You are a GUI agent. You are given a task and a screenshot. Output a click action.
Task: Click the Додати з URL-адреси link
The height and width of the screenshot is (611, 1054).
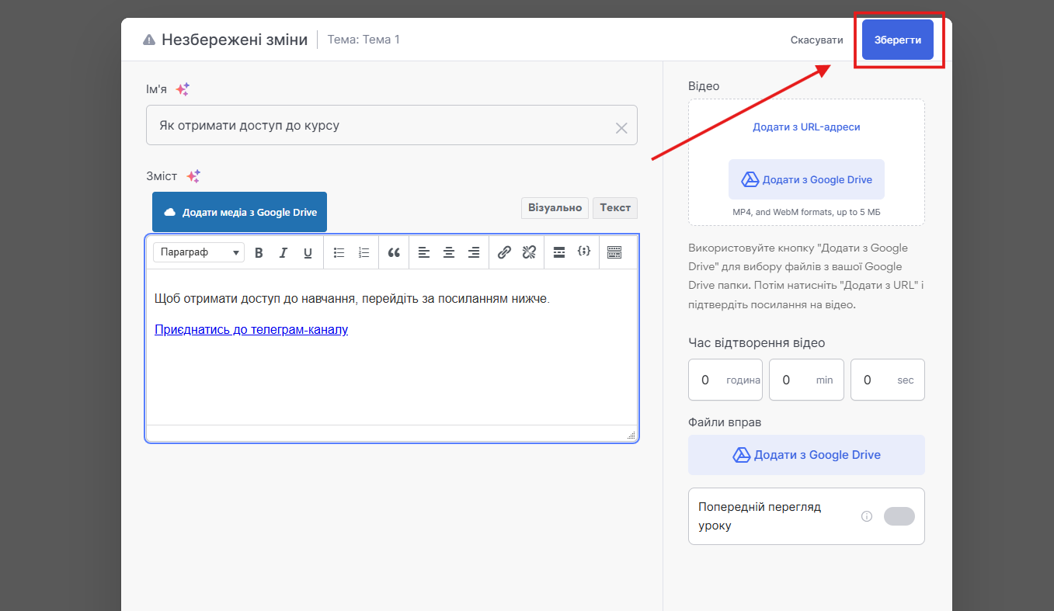point(806,127)
